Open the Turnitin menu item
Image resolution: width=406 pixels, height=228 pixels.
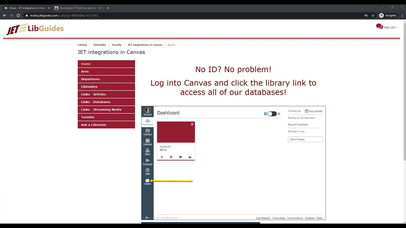(106, 117)
